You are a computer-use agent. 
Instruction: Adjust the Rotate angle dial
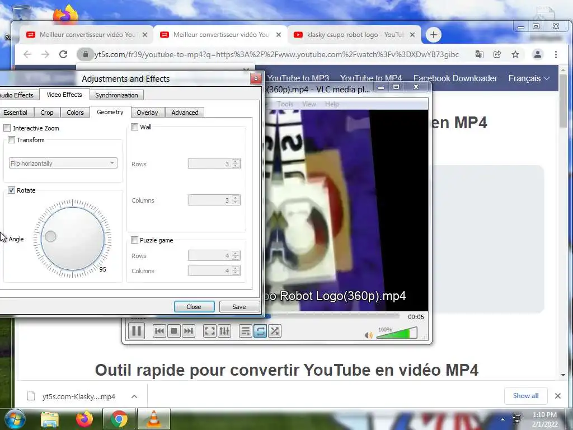[72, 239]
